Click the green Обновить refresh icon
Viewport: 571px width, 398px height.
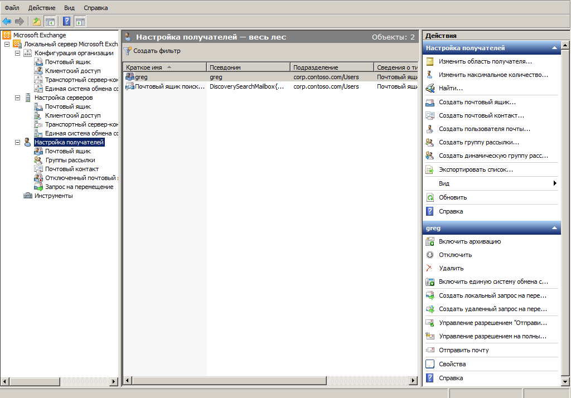tap(430, 197)
